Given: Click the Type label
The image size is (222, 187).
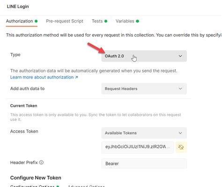Looking at the screenshot, I should (15, 55).
